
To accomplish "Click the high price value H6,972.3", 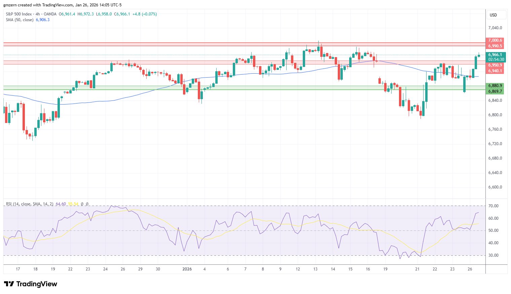I will (x=85, y=14).
